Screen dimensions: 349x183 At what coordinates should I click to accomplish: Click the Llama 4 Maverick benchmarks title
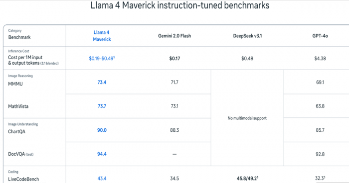pyautogui.click(x=180, y=5)
